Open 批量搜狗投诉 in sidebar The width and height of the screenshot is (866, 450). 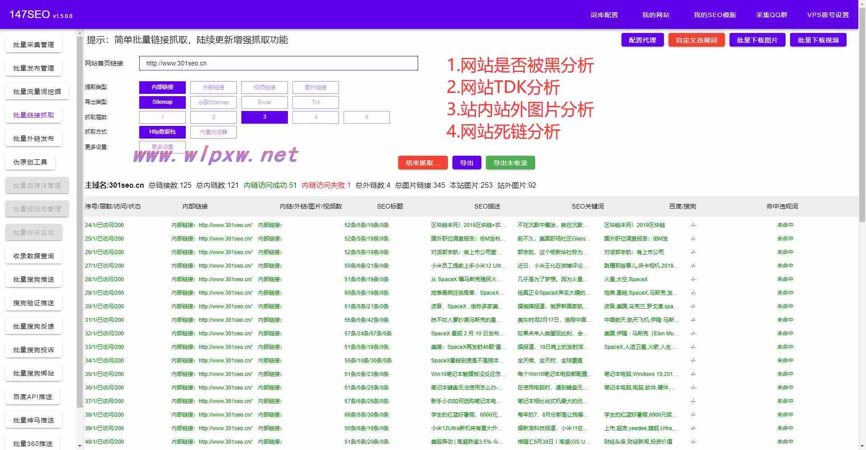(33, 350)
